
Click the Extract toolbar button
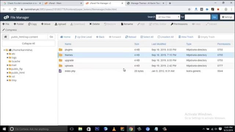pos(211,24)
